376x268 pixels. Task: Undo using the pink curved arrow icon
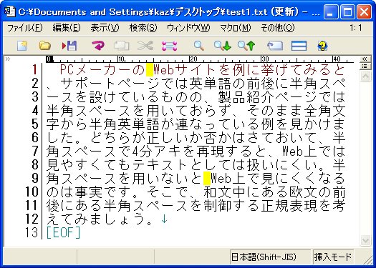[98, 46]
